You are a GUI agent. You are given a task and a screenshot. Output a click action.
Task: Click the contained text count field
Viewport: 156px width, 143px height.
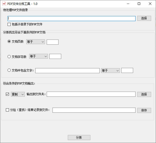pos(127,70)
